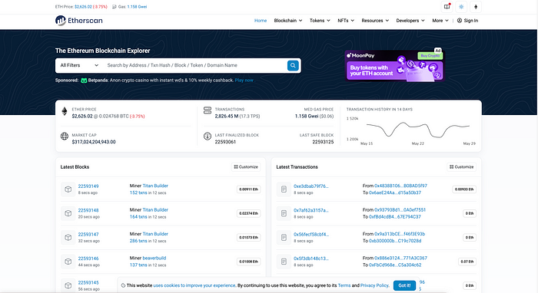Expand the Blockchain menu

tap(288, 21)
